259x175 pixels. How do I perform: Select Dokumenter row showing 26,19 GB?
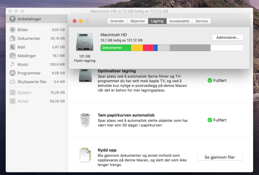coord(37,38)
